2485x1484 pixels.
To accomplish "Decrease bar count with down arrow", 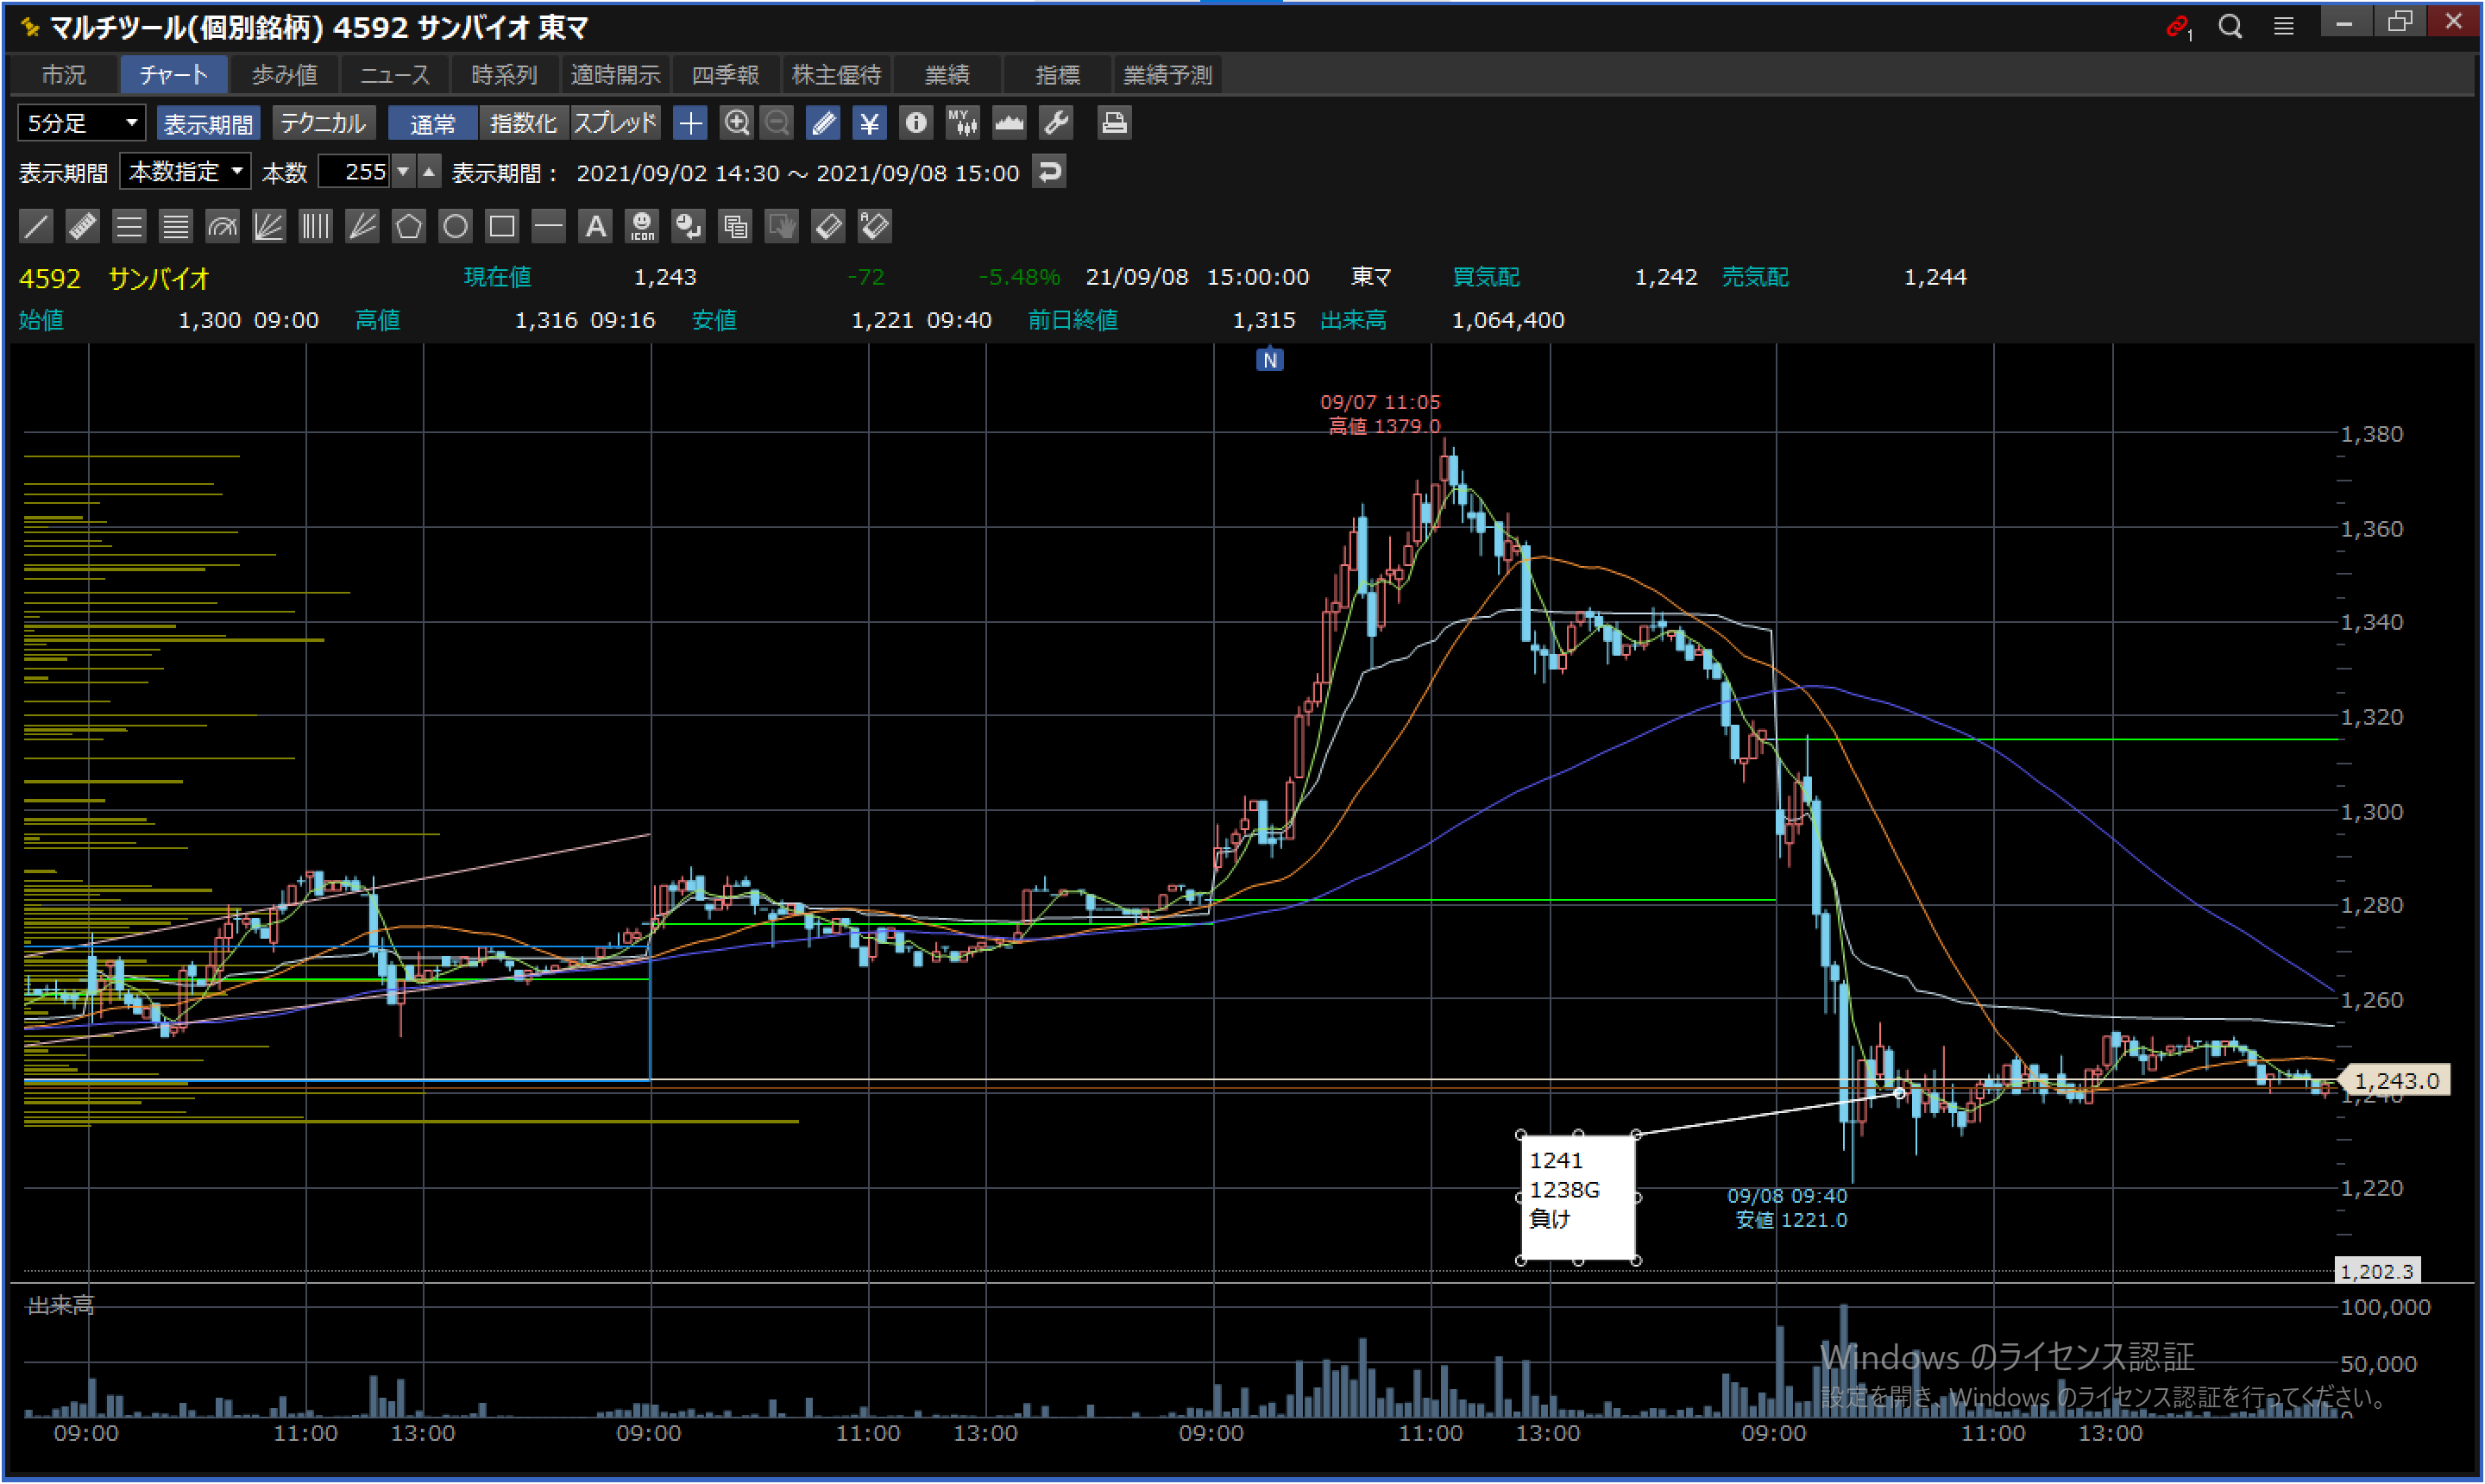I will point(403,172).
